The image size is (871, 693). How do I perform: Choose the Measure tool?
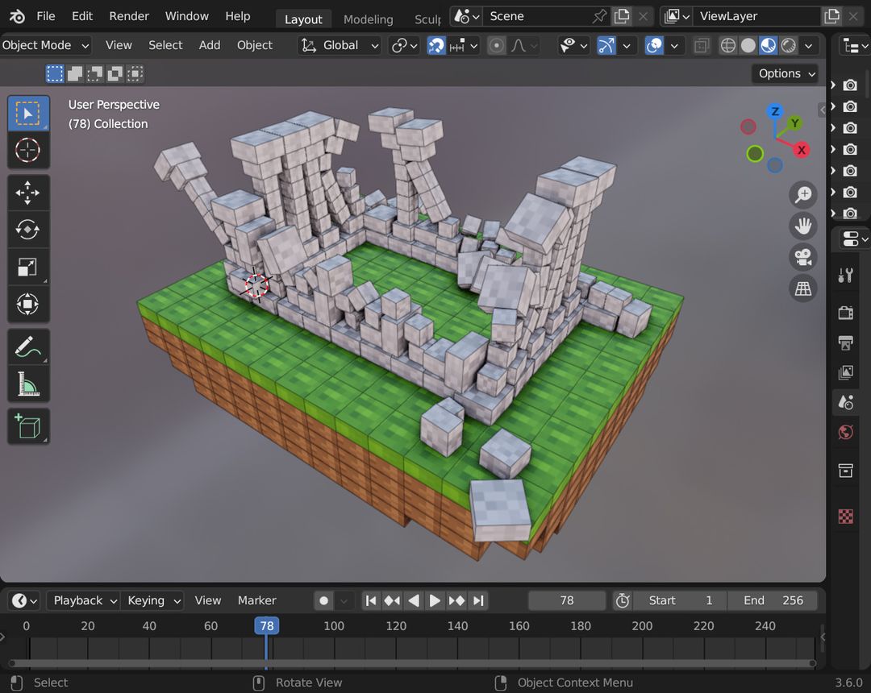click(28, 384)
